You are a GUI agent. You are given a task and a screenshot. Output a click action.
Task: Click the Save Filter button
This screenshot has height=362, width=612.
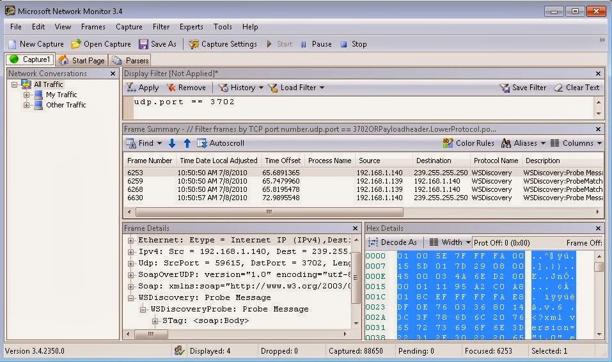pyautogui.click(x=523, y=88)
